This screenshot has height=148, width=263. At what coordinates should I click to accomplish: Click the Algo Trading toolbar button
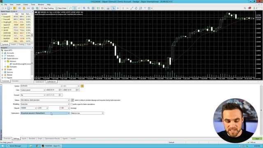tap(47, 8)
